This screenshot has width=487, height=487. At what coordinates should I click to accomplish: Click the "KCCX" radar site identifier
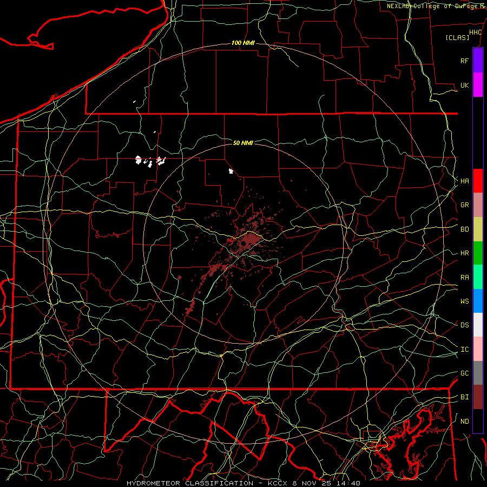pyautogui.click(x=278, y=483)
